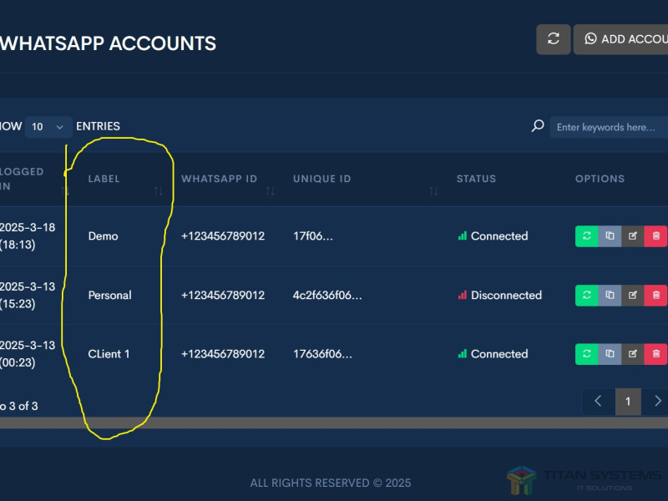
Task: Copy the Demo account's unique ID
Action: [x=610, y=236]
